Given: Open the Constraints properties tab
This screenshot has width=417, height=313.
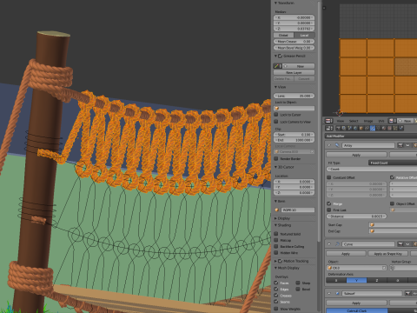Looking at the screenshot, I should (367, 128).
